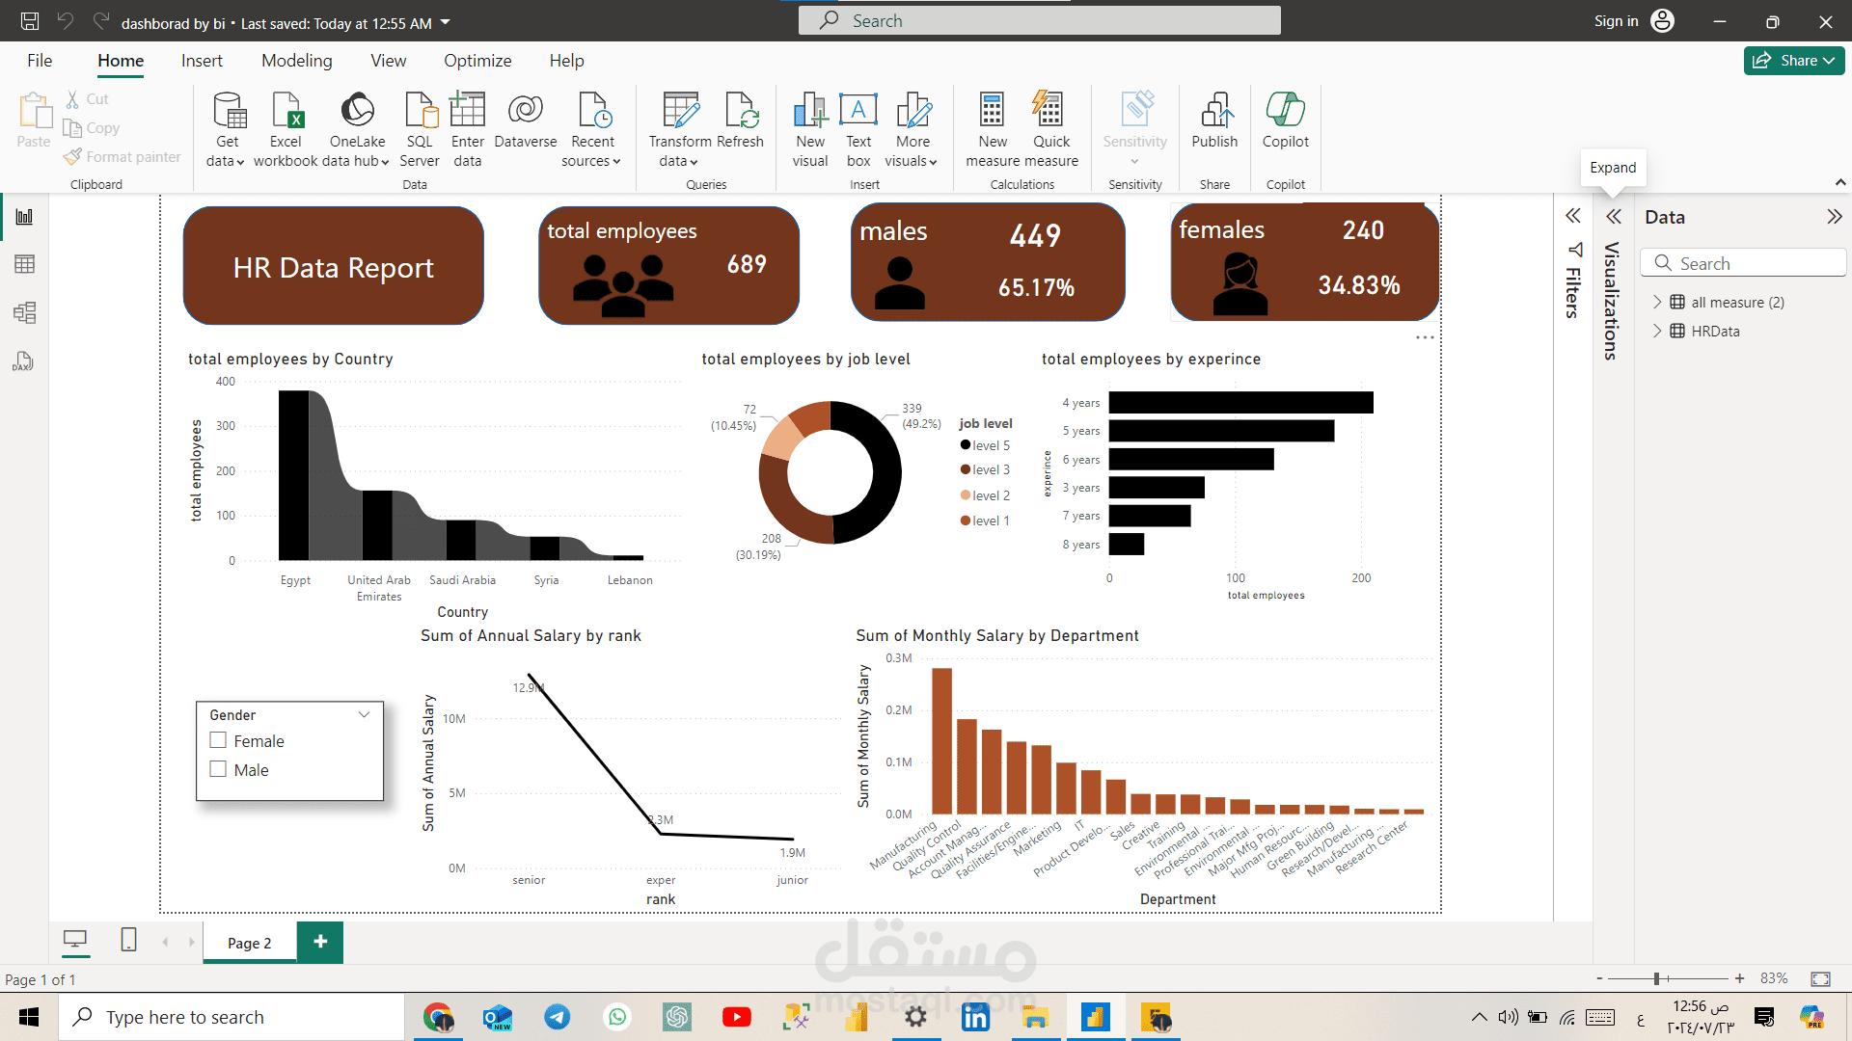
Task: Click the Publish icon
Action: coord(1214,112)
